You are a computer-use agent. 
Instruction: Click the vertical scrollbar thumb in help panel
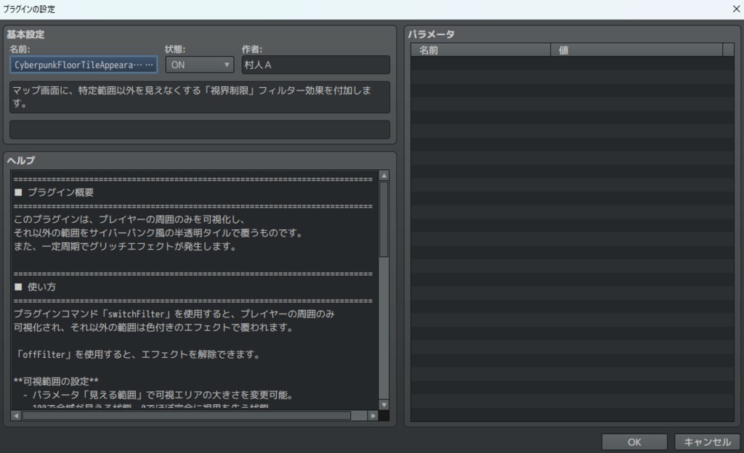click(x=384, y=218)
